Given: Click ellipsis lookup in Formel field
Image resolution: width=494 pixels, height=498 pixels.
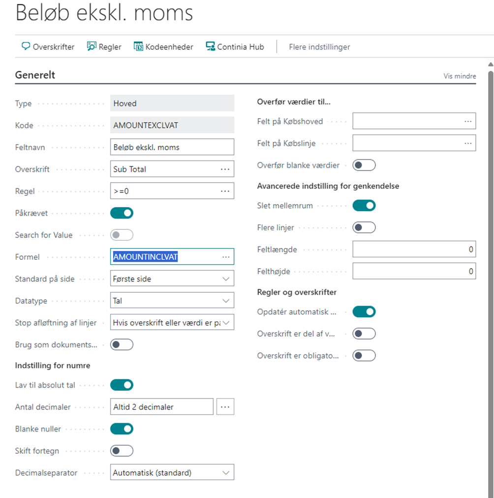Looking at the screenshot, I should tap(226, 257).
